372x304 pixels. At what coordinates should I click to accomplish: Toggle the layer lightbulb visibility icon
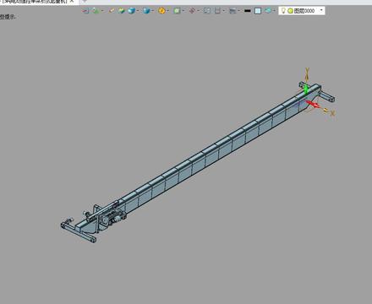pos(283,11)
